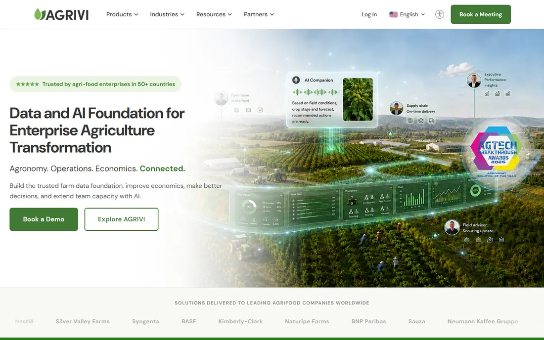Click the AI Companion audio waveform
This screenshot has height=340, width=544.
click(x=316, y=92)
